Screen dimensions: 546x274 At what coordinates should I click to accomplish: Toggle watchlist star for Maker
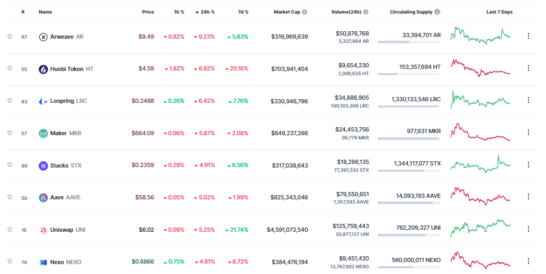tap(9, 133)
